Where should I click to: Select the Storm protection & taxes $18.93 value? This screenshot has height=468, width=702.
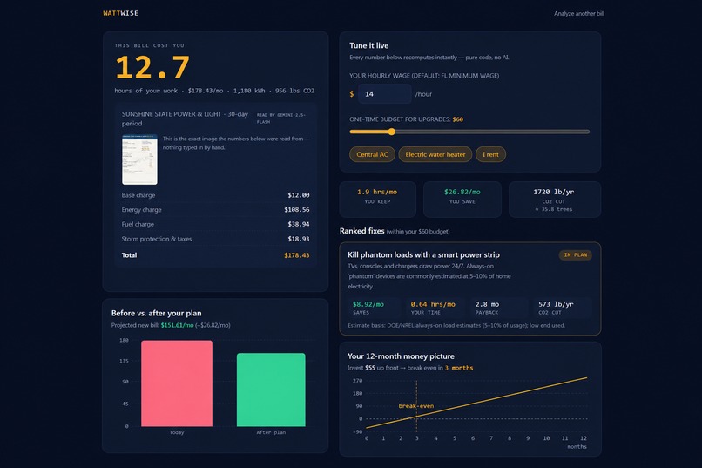(x=299, y=239)
